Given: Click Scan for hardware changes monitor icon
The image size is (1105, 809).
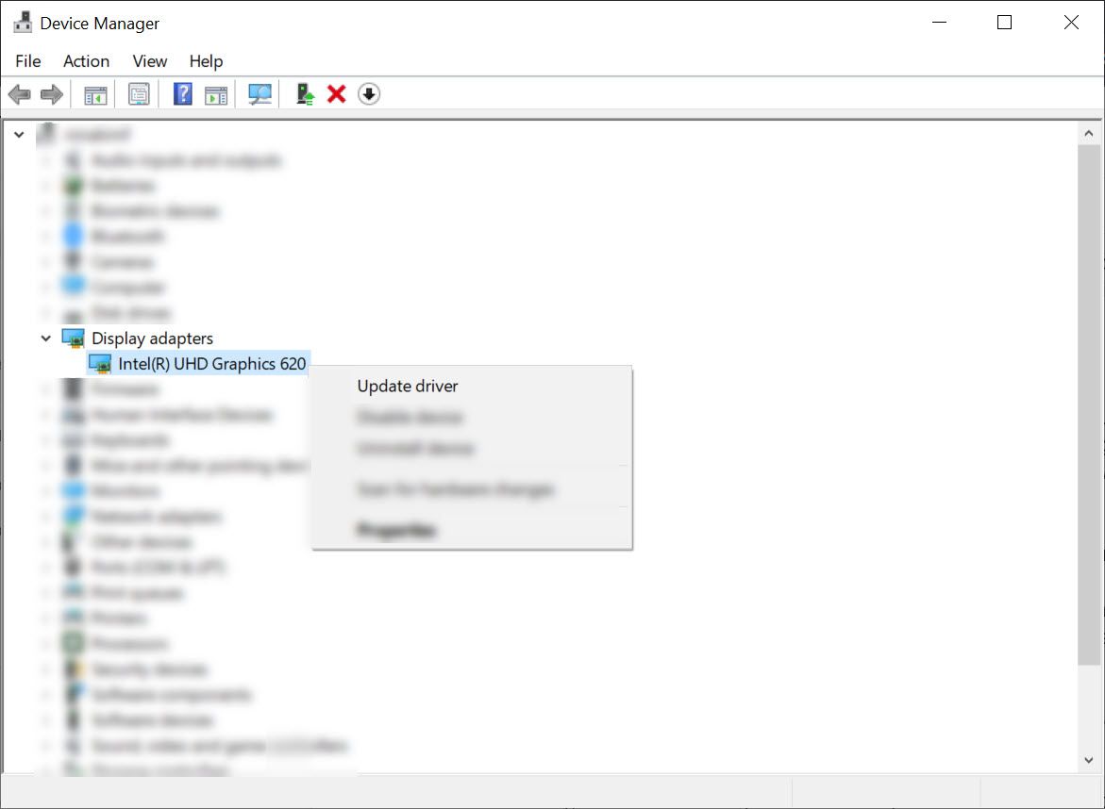Looking at the screenshot, I should click(x=260, y=93).
